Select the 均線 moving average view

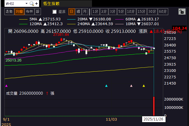pos(19,12)
